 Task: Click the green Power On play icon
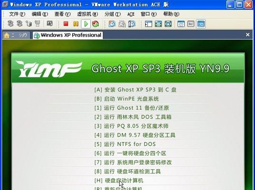pos(86,24)
